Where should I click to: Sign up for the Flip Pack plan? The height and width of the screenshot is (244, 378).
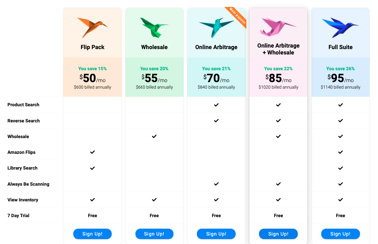92,234
